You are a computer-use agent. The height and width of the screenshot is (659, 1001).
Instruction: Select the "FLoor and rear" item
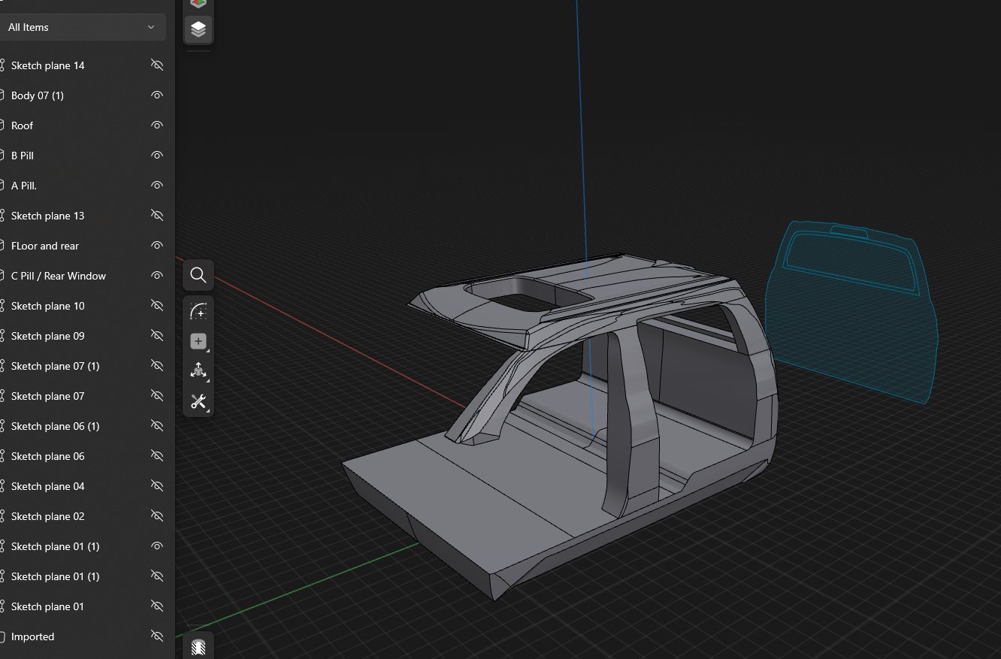click(45, 246)
